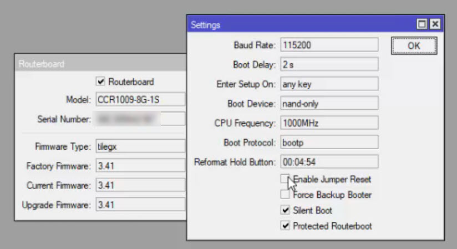Select the Enter Setup On field
457x249 pixels.
tap(329, 84)
